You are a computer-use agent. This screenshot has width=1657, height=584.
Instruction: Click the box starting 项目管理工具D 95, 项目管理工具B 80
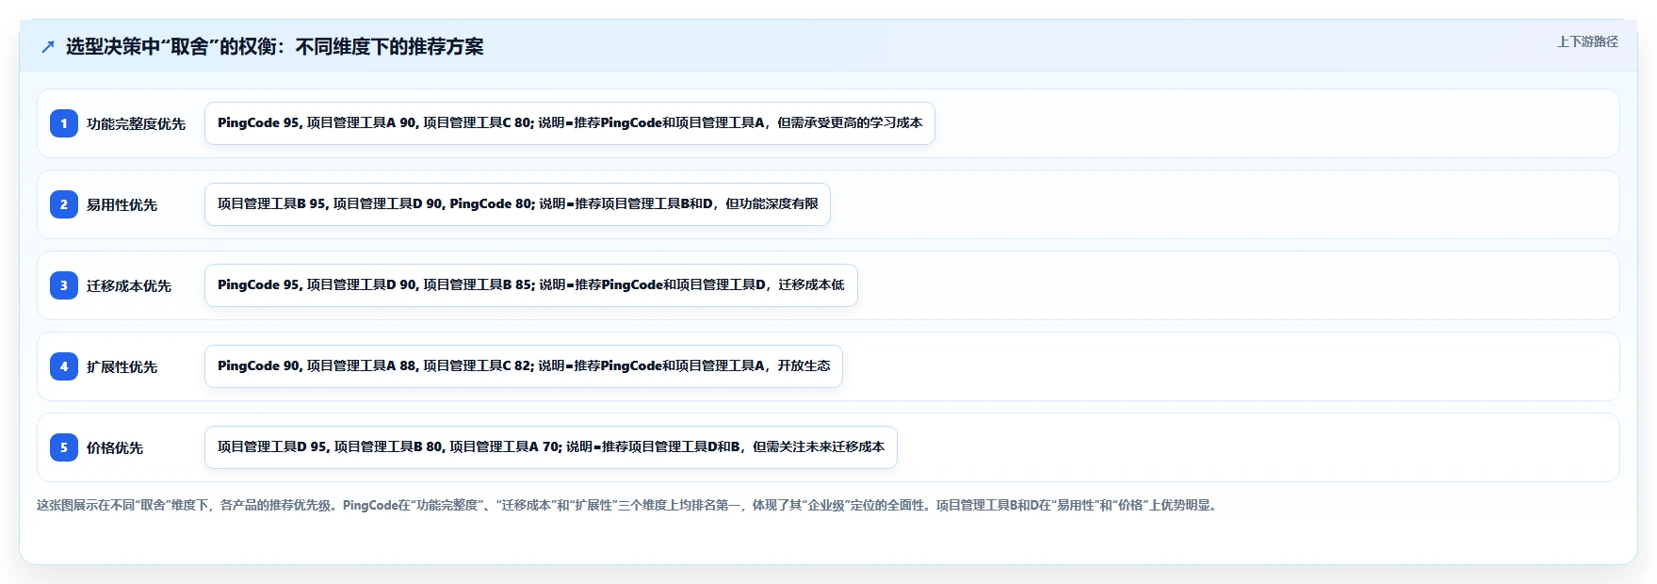[551, 447]
